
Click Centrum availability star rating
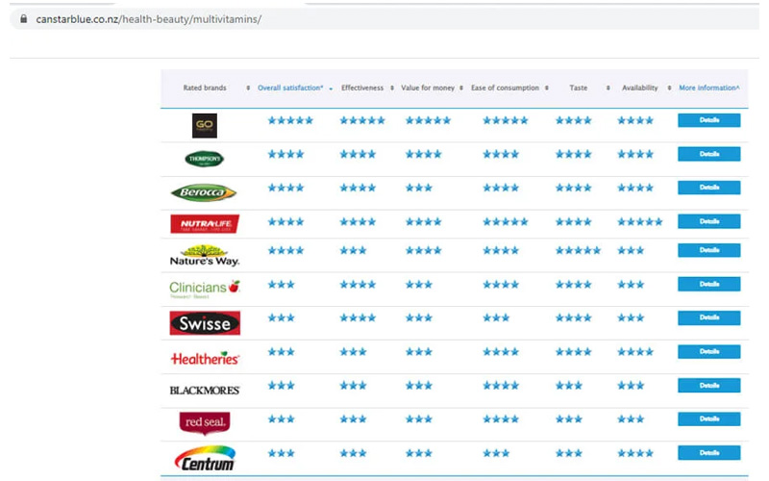[635, 453]
